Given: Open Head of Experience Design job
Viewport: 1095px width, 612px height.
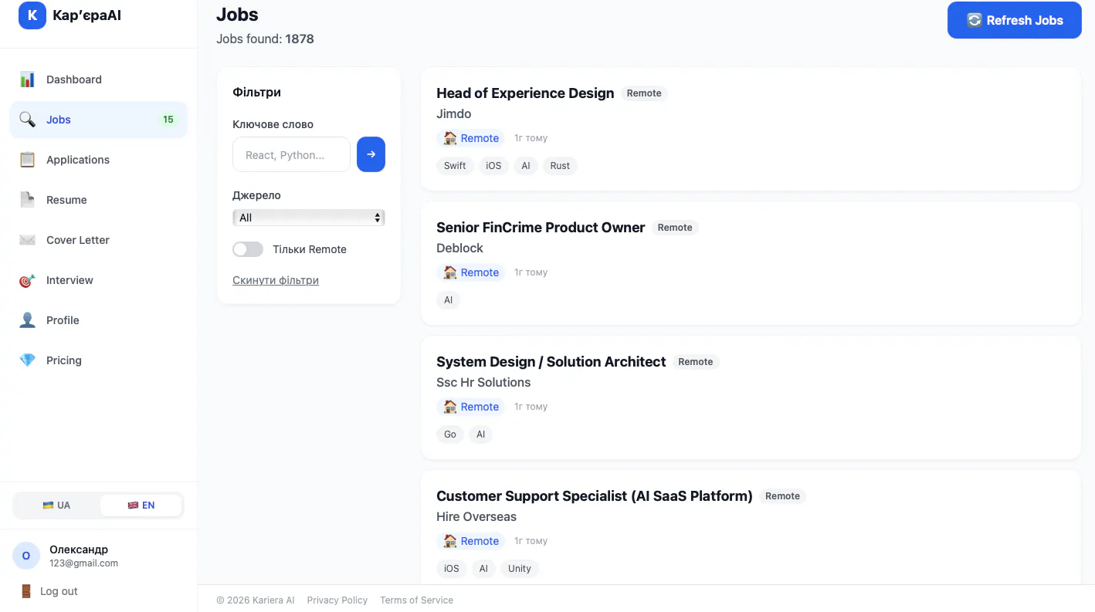Looking at the screenshot, I should pos(525,93).
